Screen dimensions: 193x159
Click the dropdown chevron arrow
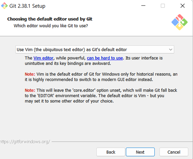pos(171,50)
